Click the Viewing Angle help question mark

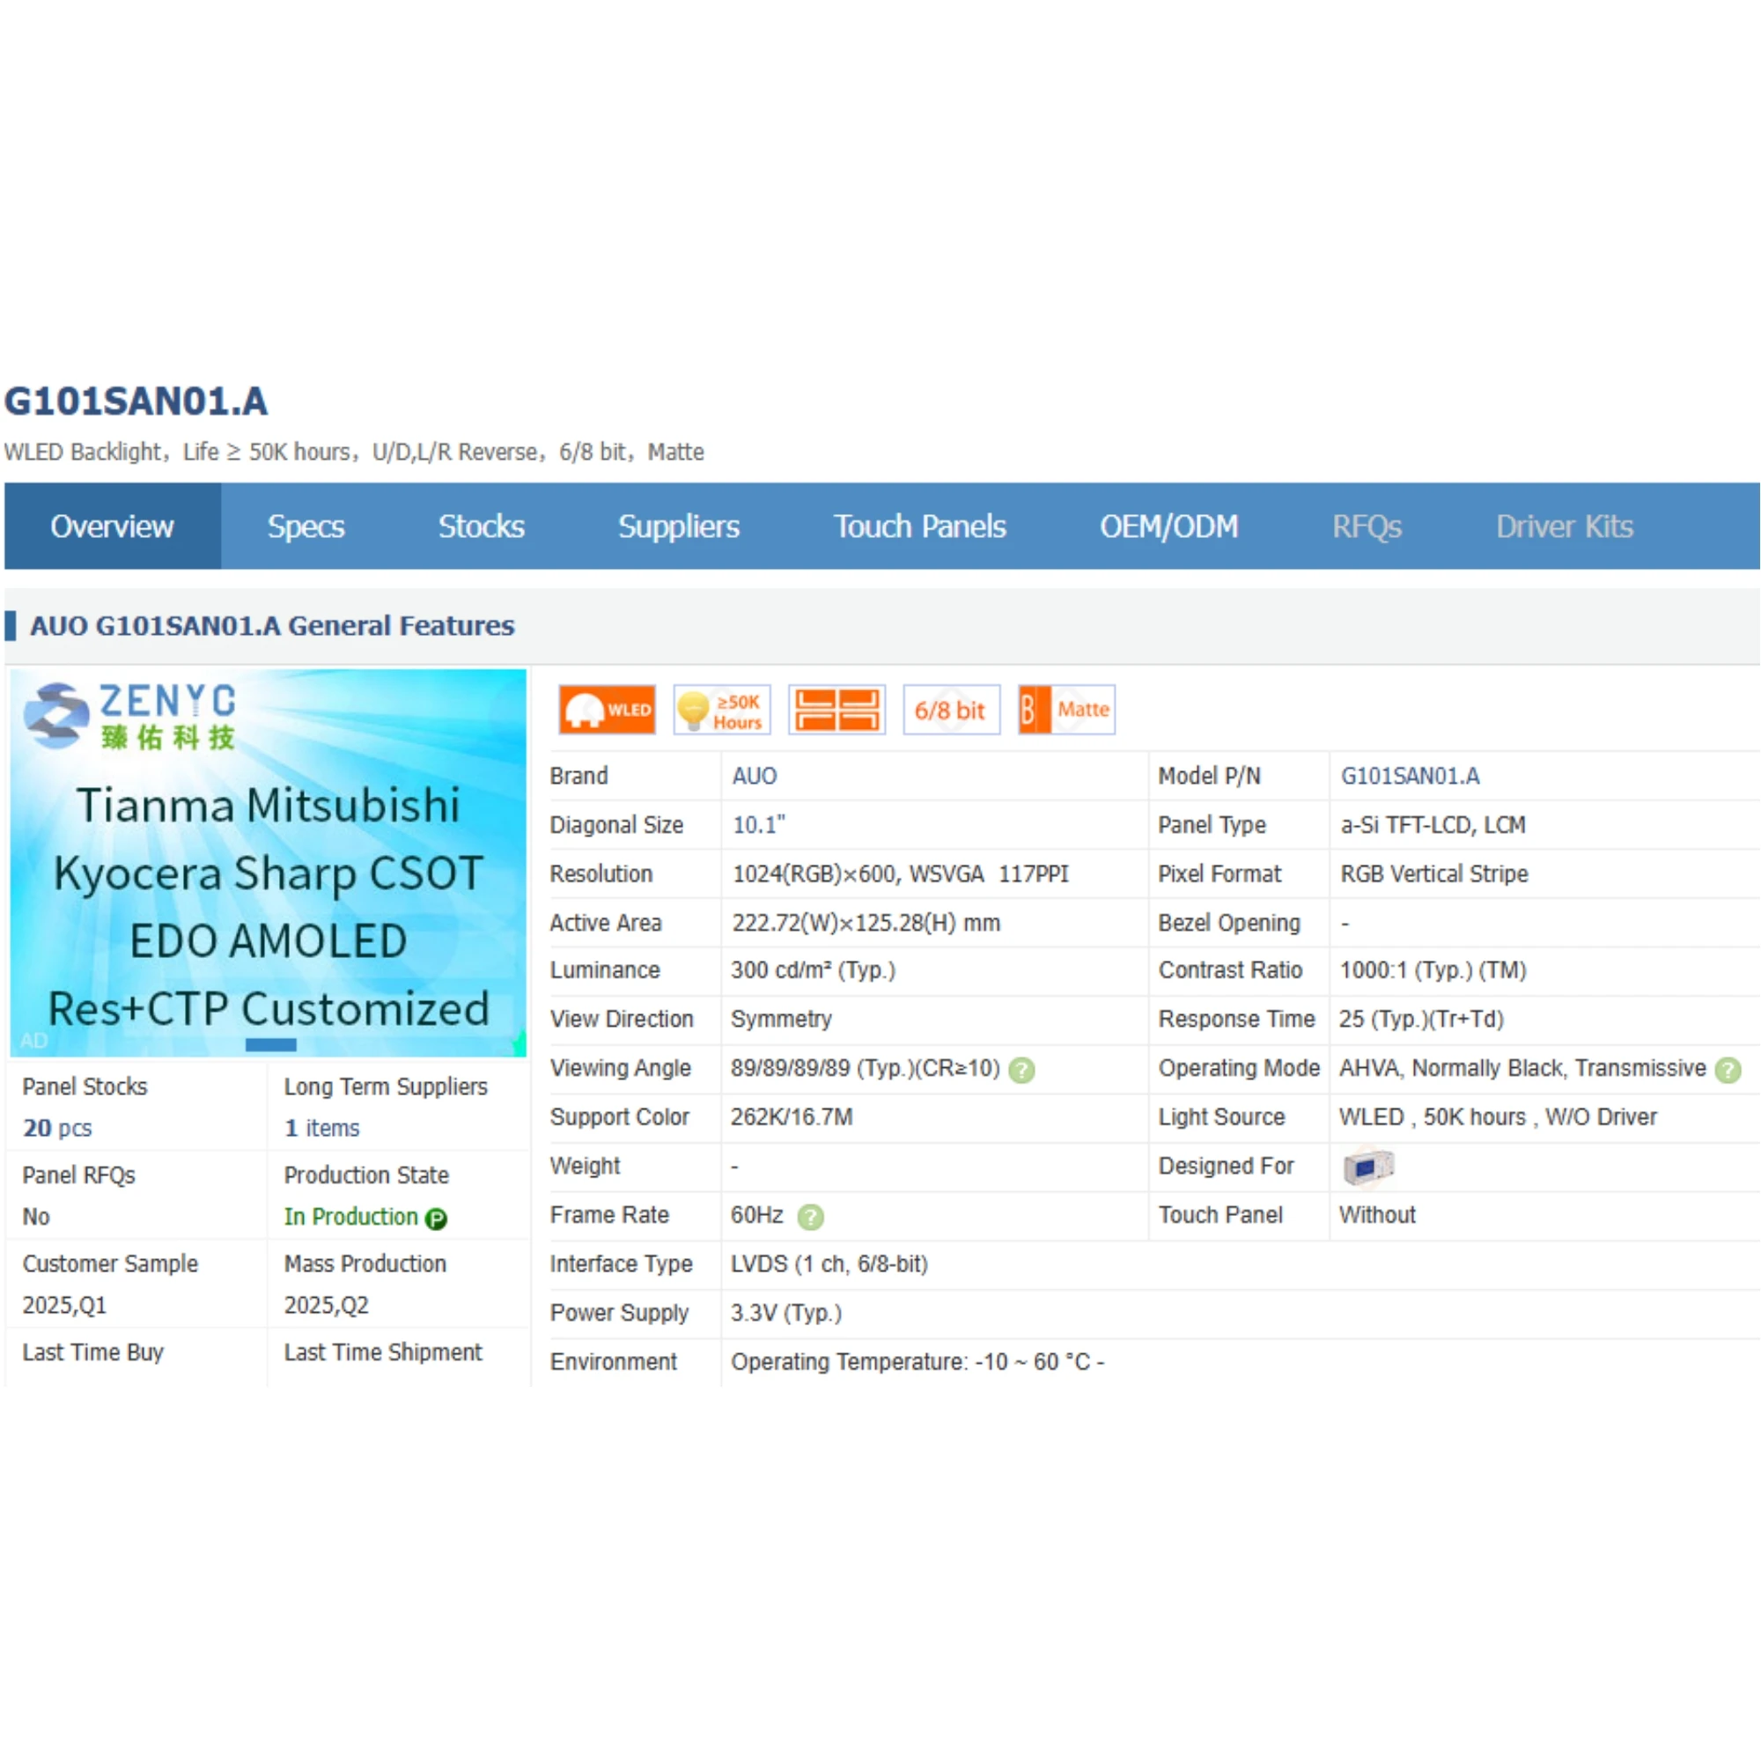coord(1021,1070)
